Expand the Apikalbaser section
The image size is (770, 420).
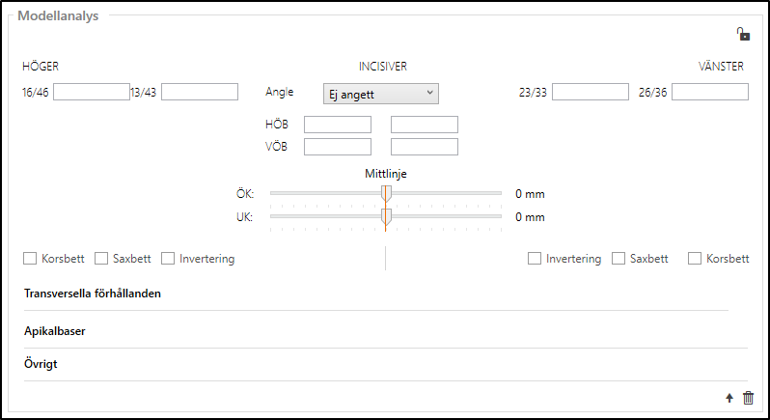pyautogui.click(x=55, y=331)
